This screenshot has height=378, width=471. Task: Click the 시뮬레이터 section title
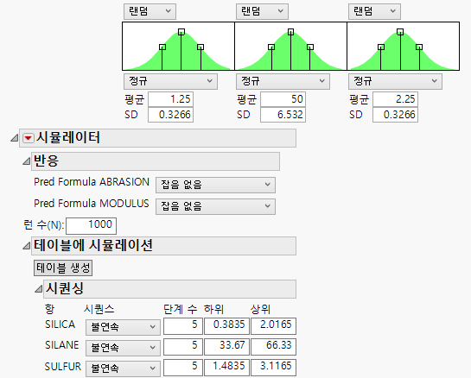68,138
